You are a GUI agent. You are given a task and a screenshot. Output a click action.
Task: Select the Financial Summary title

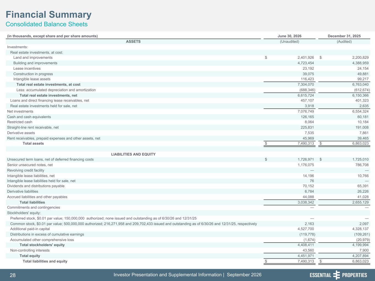(49, 15)
